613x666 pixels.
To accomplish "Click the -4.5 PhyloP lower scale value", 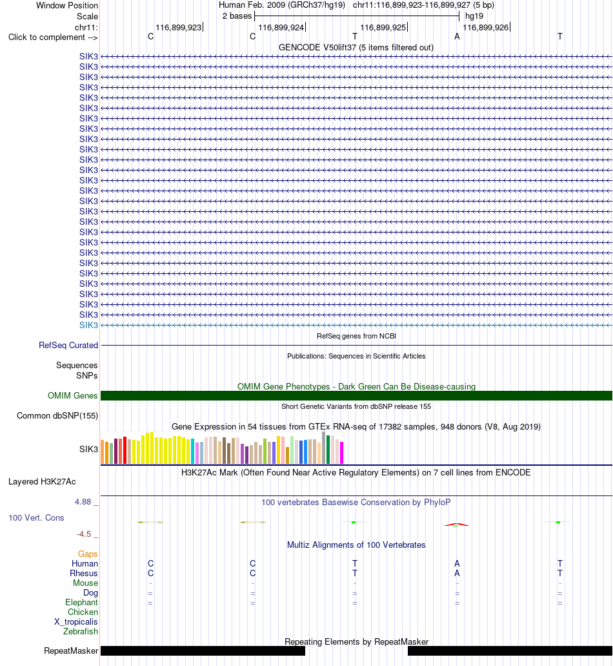I will (84, 534).
